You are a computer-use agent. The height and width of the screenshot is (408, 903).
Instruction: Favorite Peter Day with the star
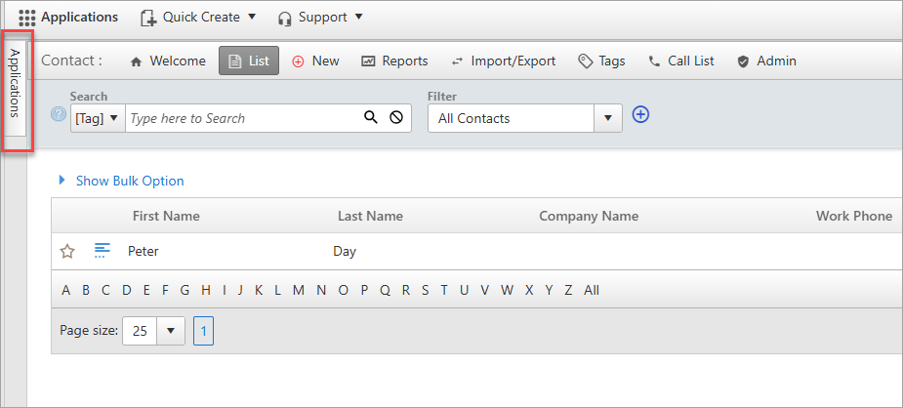coord(67,252)
